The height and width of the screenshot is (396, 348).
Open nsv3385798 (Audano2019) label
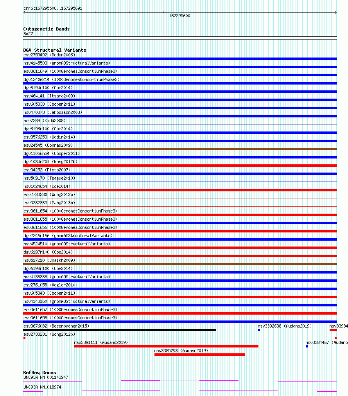coord(181,350)
